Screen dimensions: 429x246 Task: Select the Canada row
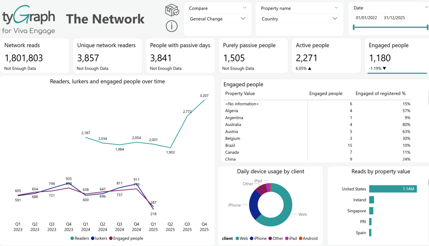coord(318,152)
